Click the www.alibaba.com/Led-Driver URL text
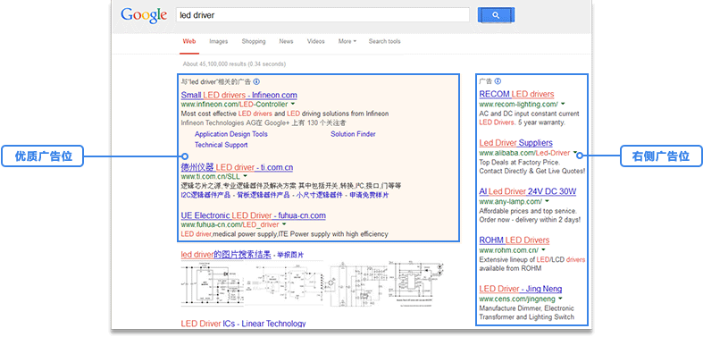 click(524, 153)
